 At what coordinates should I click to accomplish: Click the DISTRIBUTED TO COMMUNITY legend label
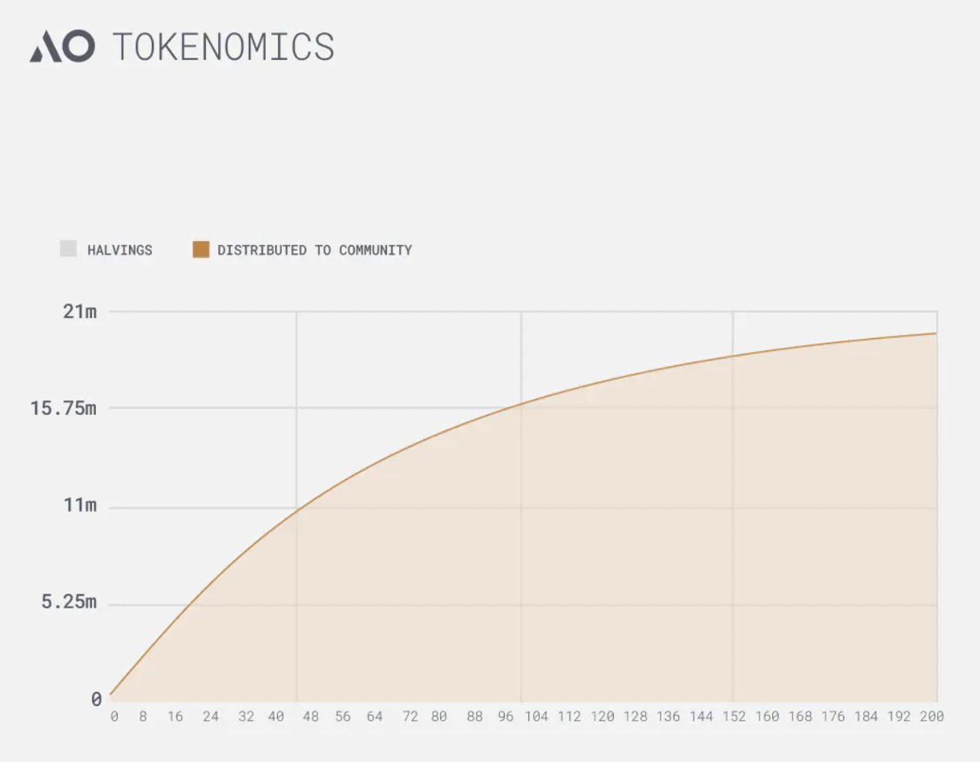(314, 250)
